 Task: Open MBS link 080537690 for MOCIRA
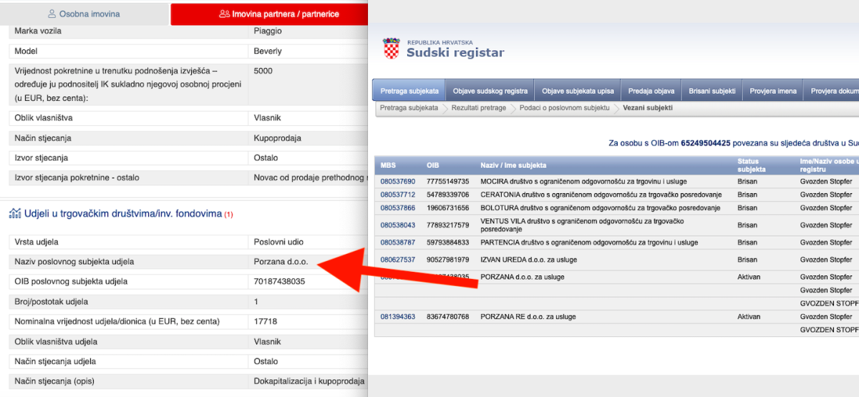(397, 182)
